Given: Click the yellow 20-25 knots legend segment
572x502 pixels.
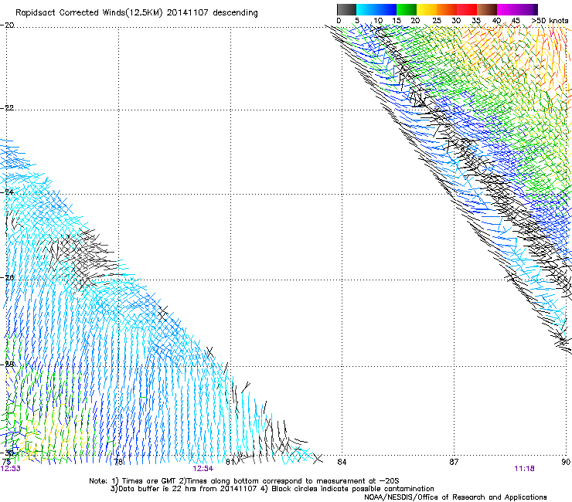Looking at the screenshot, I should 427,9.
